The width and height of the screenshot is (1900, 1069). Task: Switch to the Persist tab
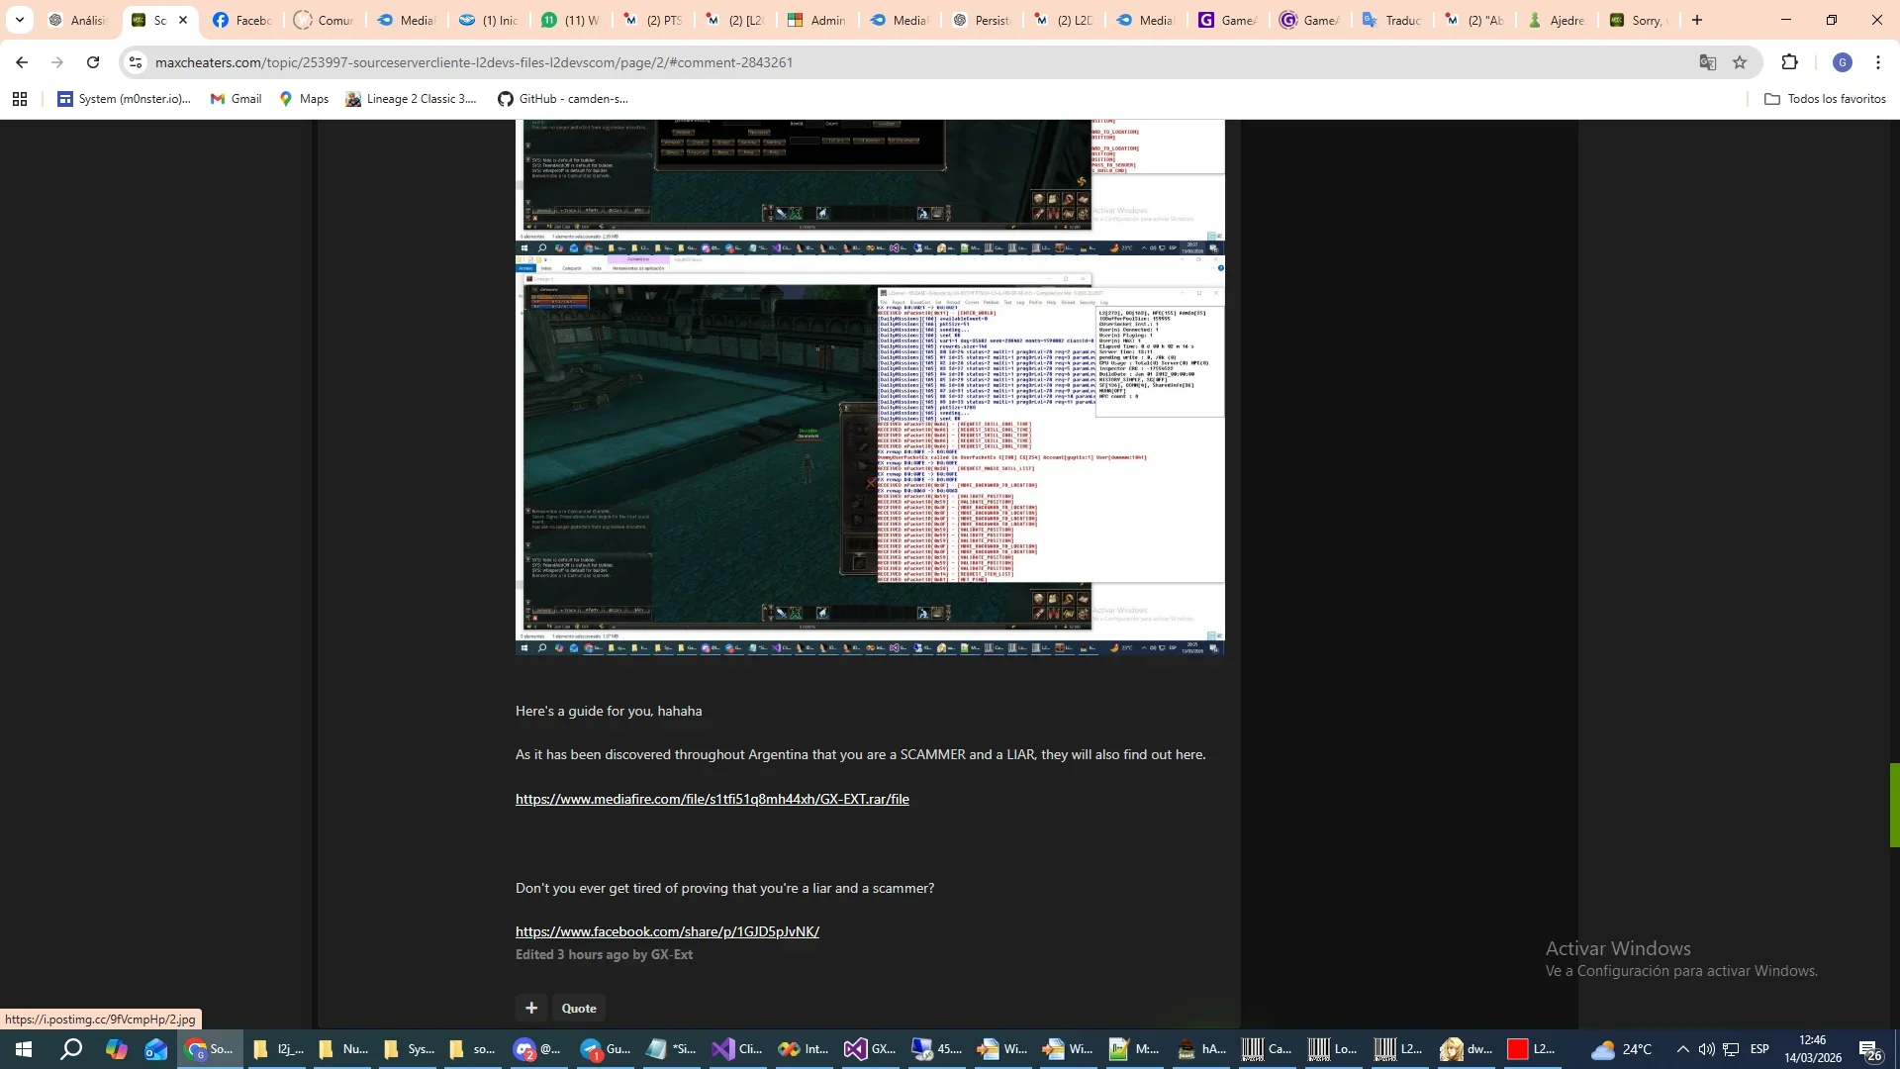point(982,20)
